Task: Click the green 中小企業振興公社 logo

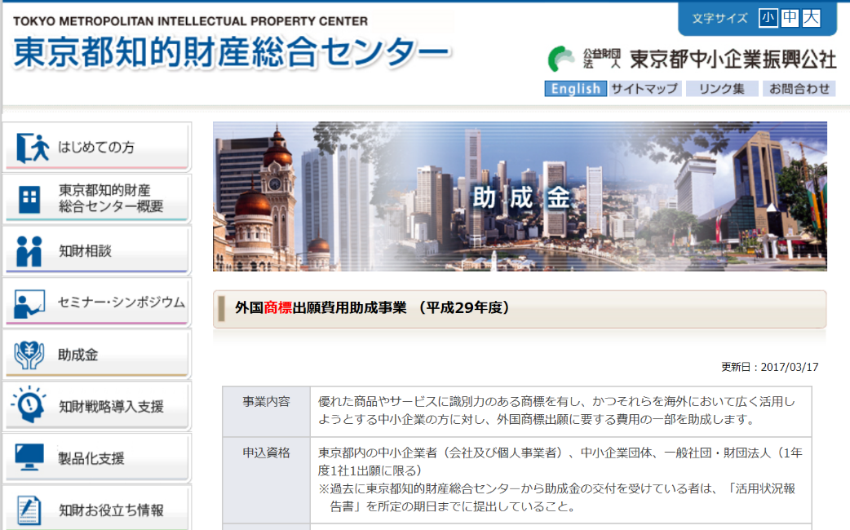Action: coord(561,60)
